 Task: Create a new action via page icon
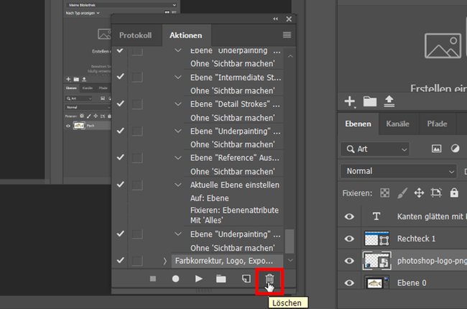coord(245,279)
